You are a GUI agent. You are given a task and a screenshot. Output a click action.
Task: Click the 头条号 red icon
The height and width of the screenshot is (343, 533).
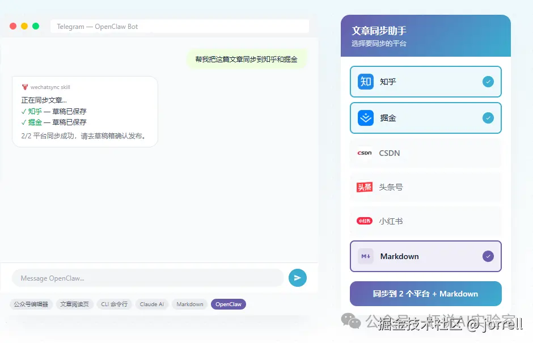coord(365,187)
